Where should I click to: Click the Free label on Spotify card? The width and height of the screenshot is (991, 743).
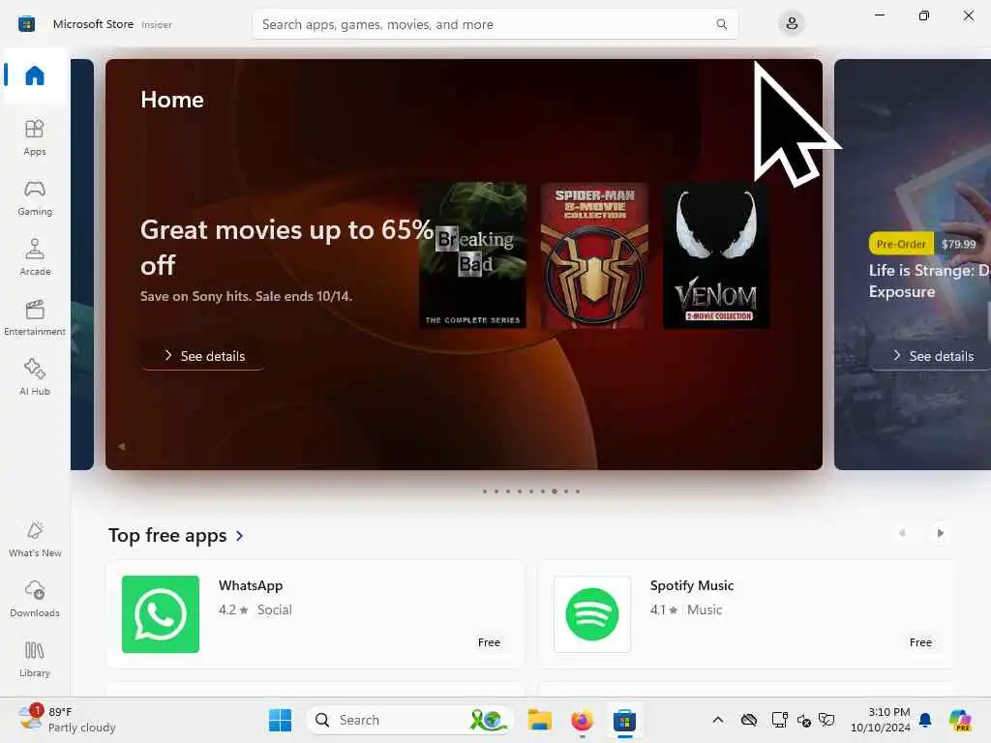(x=920, y=642)
